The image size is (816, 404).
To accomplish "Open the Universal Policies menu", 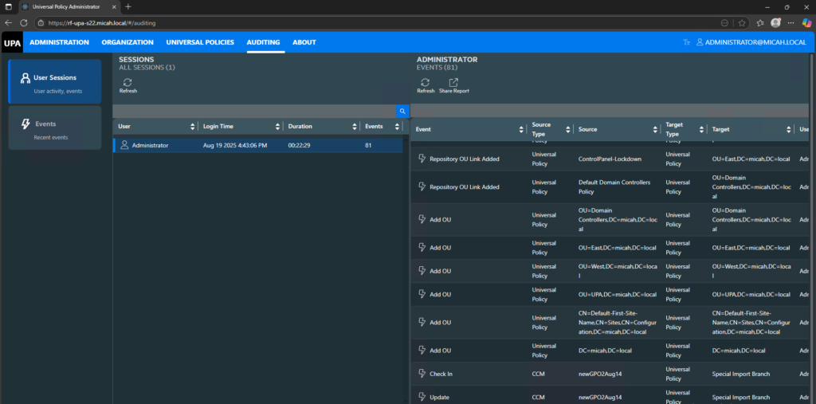I will coord(200,42).
